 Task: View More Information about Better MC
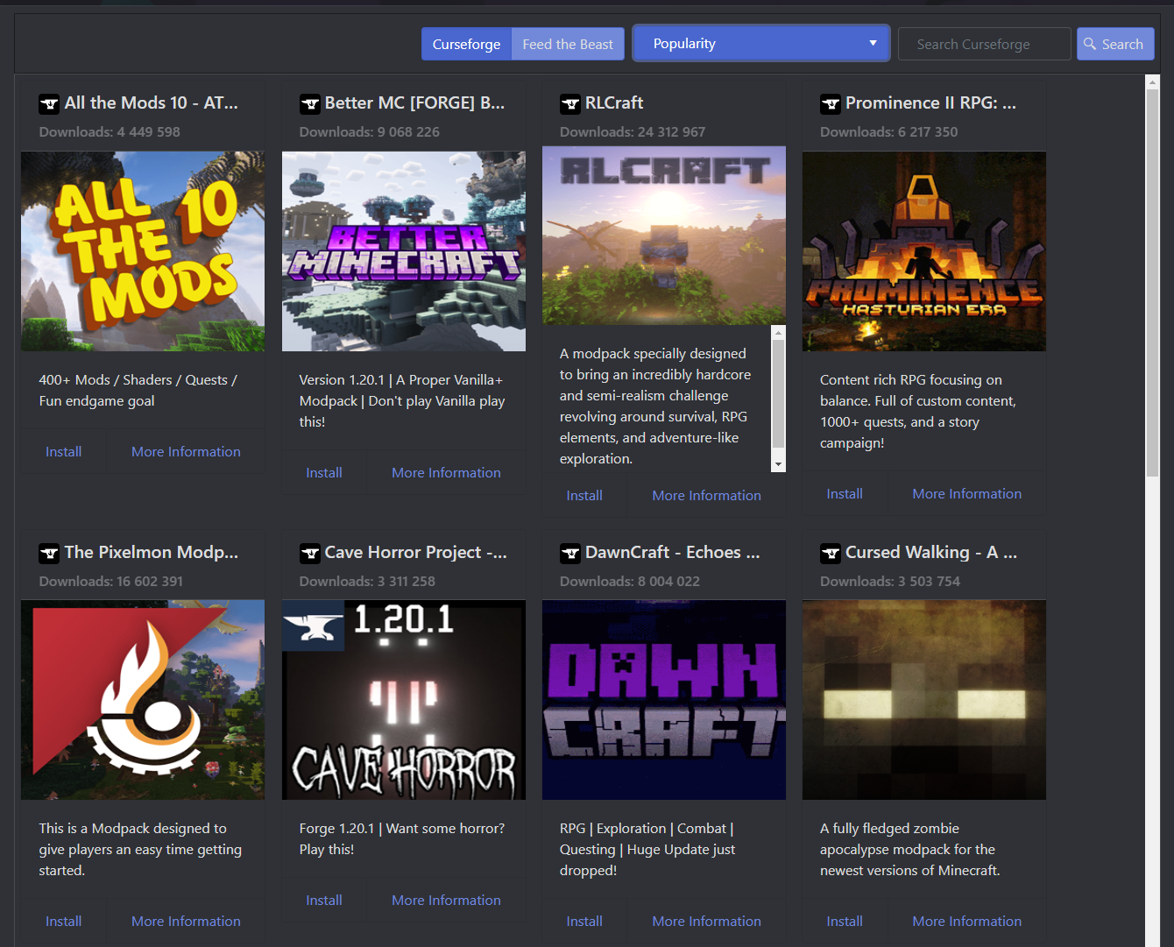point(446,473)
